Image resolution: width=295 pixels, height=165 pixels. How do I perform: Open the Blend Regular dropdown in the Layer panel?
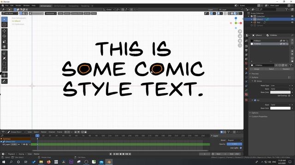pos(235,140)
